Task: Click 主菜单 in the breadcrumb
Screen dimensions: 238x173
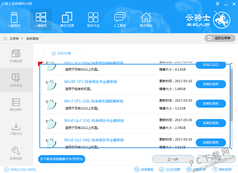Action: (x=14, y=38)
